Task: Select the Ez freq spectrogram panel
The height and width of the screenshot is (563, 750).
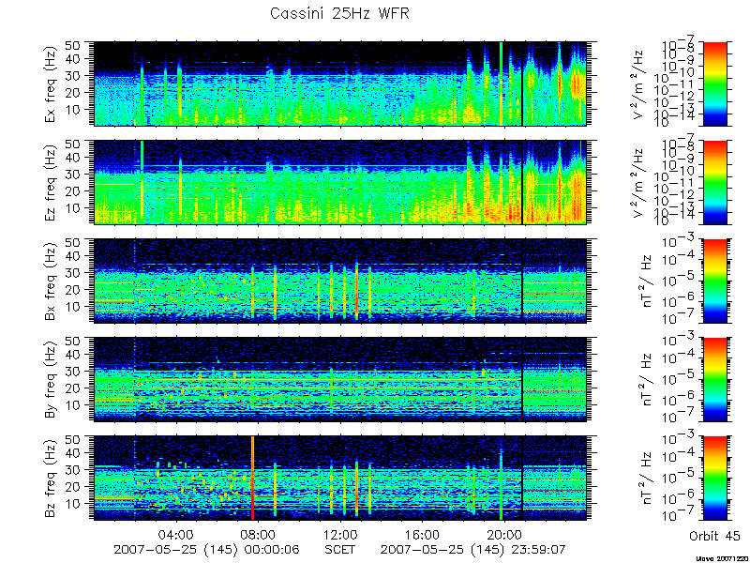Action: pos(339,182)
